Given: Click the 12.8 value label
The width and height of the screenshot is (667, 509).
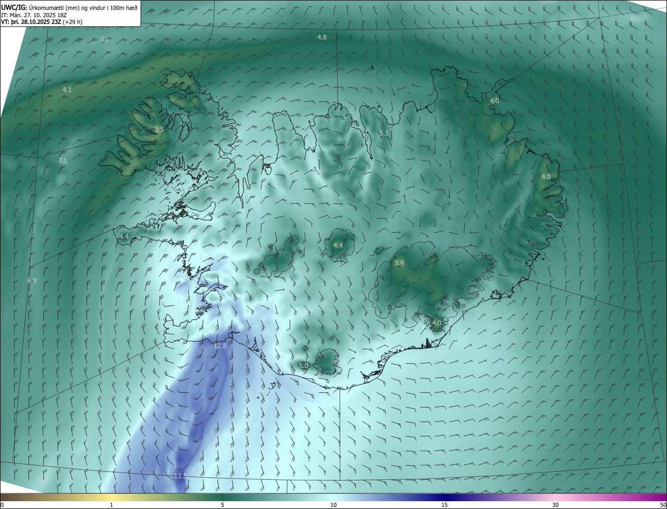Looking at the screenshot, I should pos(220,346).
